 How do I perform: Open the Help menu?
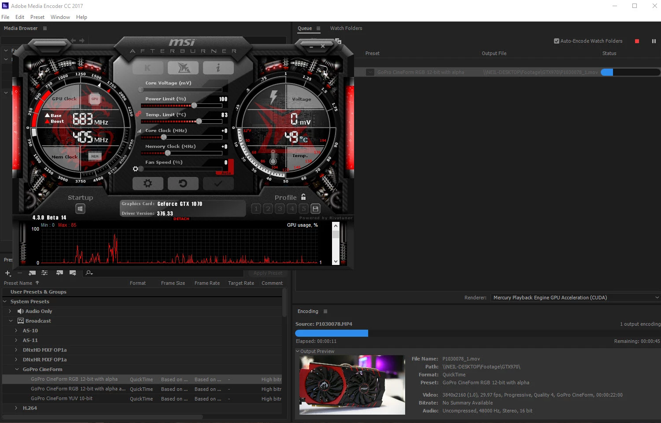(x=81, y=17)
